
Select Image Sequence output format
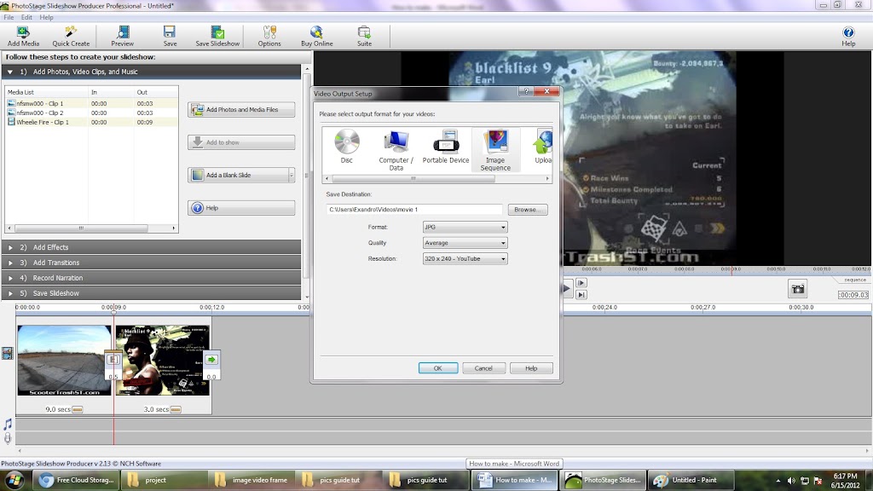pos(495,150)
